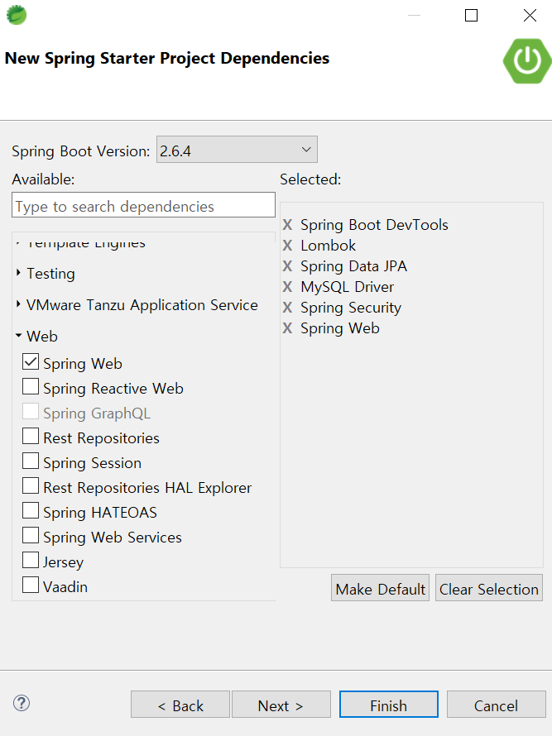Screen dimensions: 552x736
Task: Remove Spring Boot DevTools via its X
Action: coord(287,225)
